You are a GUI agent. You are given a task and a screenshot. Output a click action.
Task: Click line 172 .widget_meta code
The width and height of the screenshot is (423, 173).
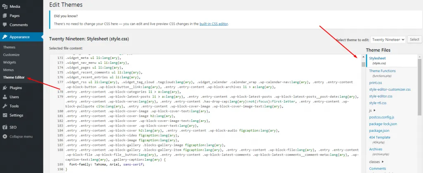pyautogui.click(x=93, y=58)
